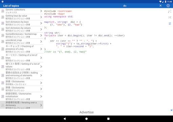Clear the search with X icon

160,6
